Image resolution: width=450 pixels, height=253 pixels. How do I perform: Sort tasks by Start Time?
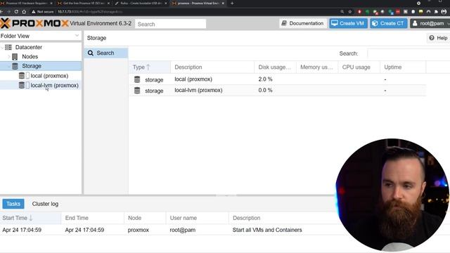click(x=30, y=218)
